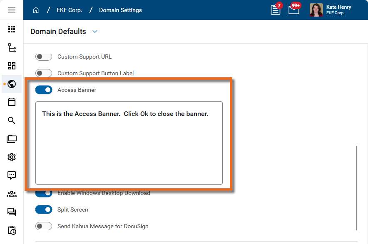
Task: Disable the Split Screen toggle
Action: pyautogui.click(x=44, y=209)
